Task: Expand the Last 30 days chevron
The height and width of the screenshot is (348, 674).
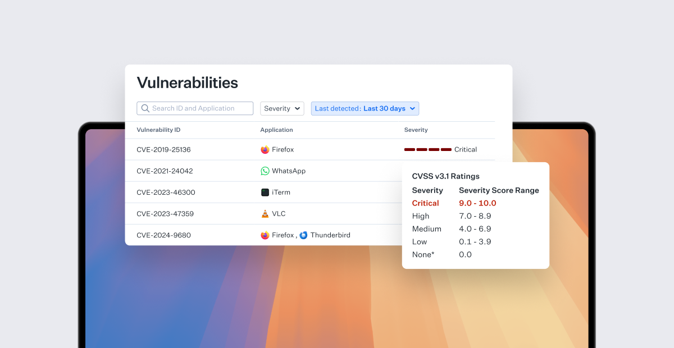Action: coord(411,108)
